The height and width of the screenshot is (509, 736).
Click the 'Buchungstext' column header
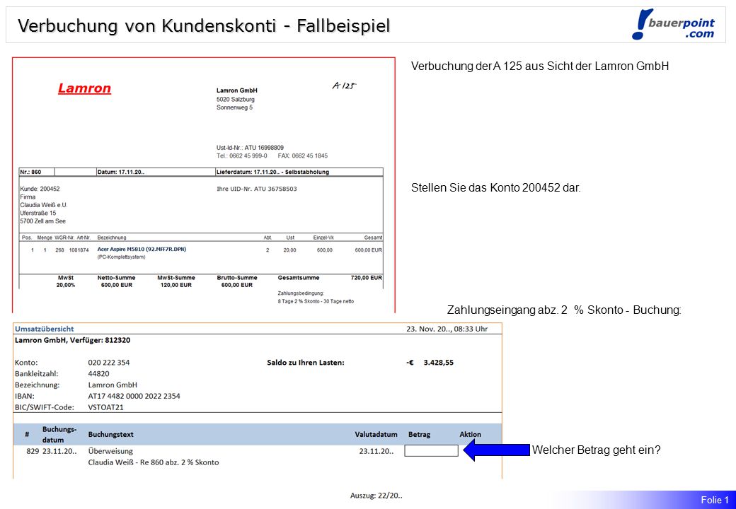111,435
